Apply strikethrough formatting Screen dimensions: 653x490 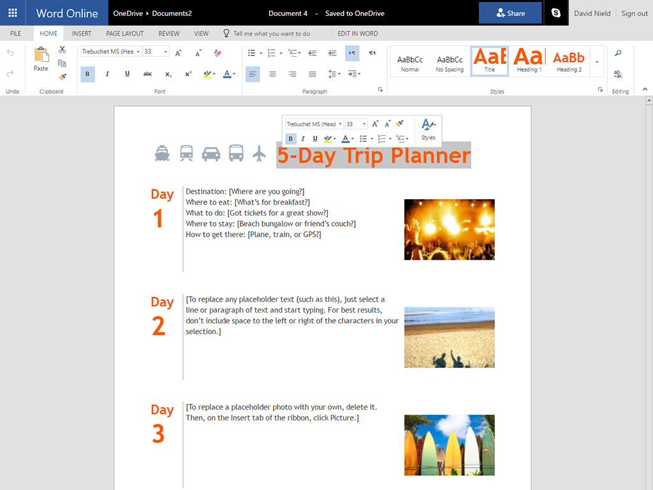coord(149,74)
